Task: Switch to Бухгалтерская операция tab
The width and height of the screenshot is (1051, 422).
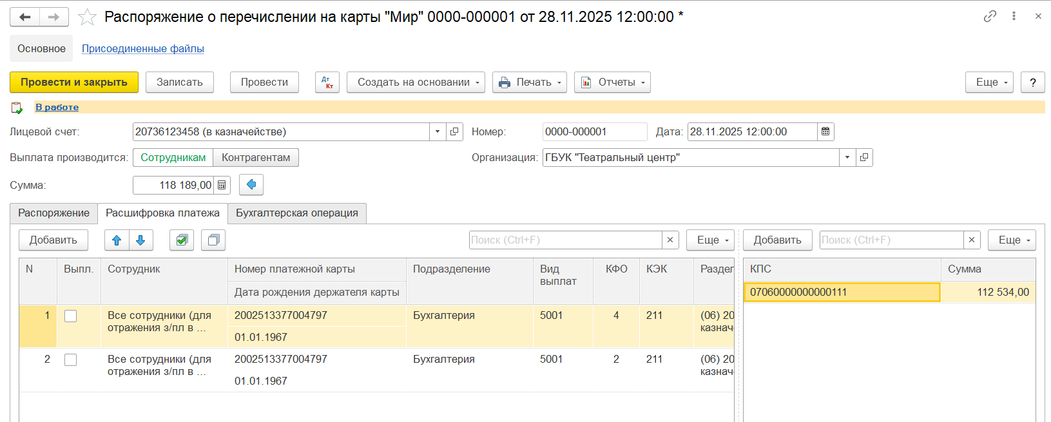Action: pyautogui.click(x=296, y=213)
